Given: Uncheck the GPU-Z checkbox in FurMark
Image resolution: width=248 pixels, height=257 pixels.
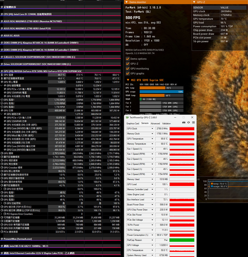Looking at the screenshot, I should [x=127, y=64].
